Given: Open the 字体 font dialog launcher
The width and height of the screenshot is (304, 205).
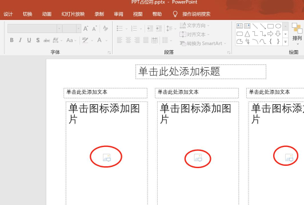Looking at the screenshot, I should (x=109, y=52).
